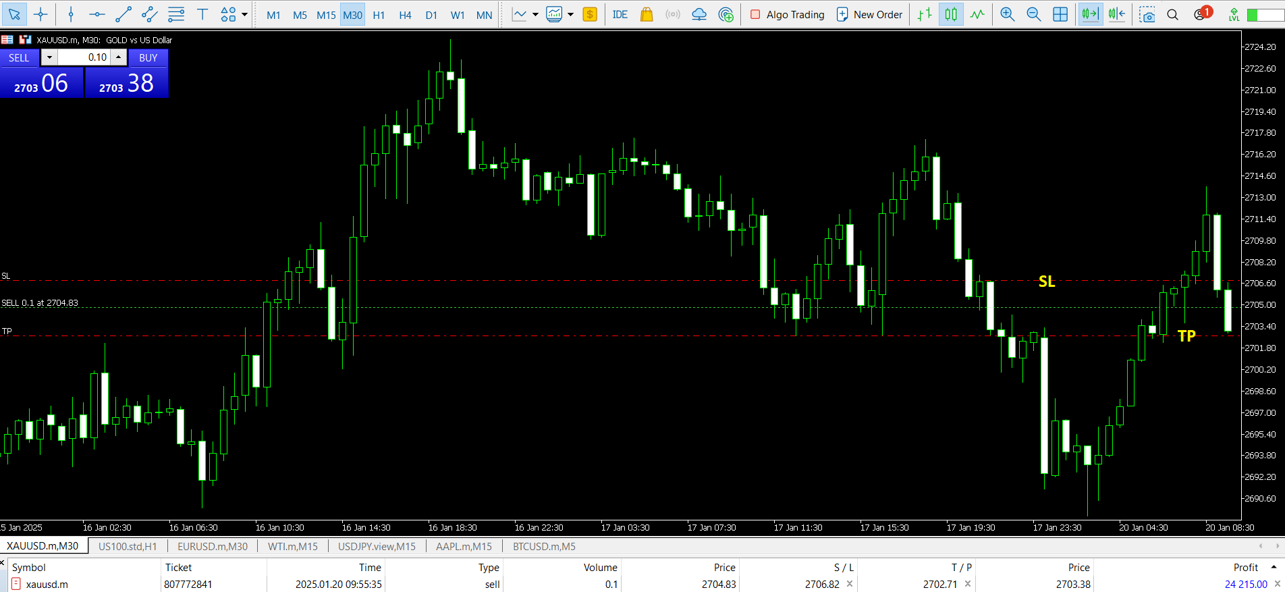Switch chart to line chart style
The image size is (1285, 592).
[x=977, y=14]
